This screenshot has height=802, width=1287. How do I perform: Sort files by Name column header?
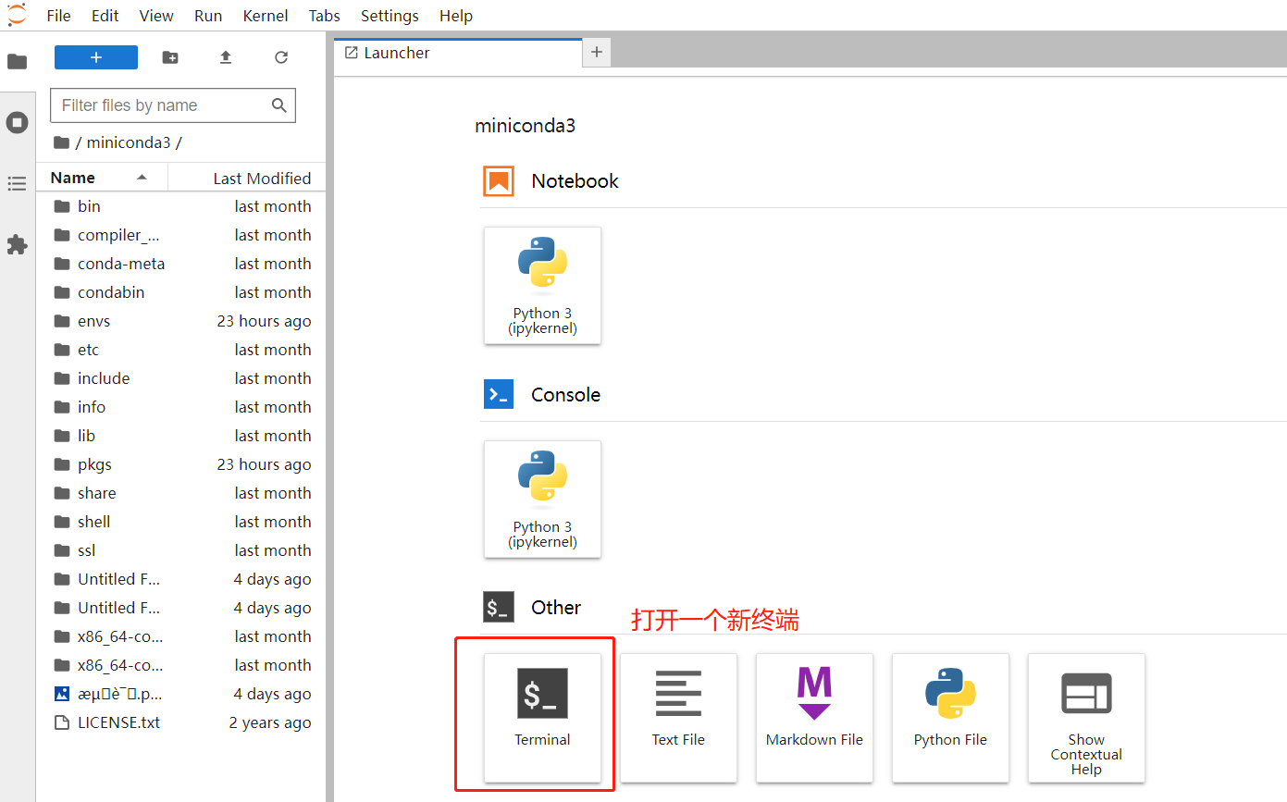point(102,178)
